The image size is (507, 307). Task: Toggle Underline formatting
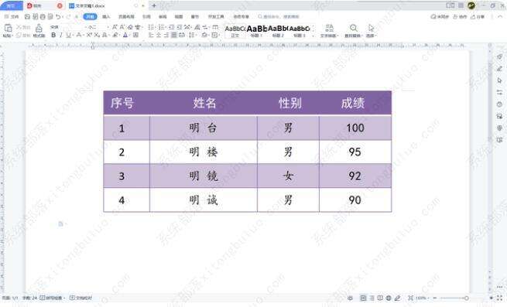tap(68, 36)
